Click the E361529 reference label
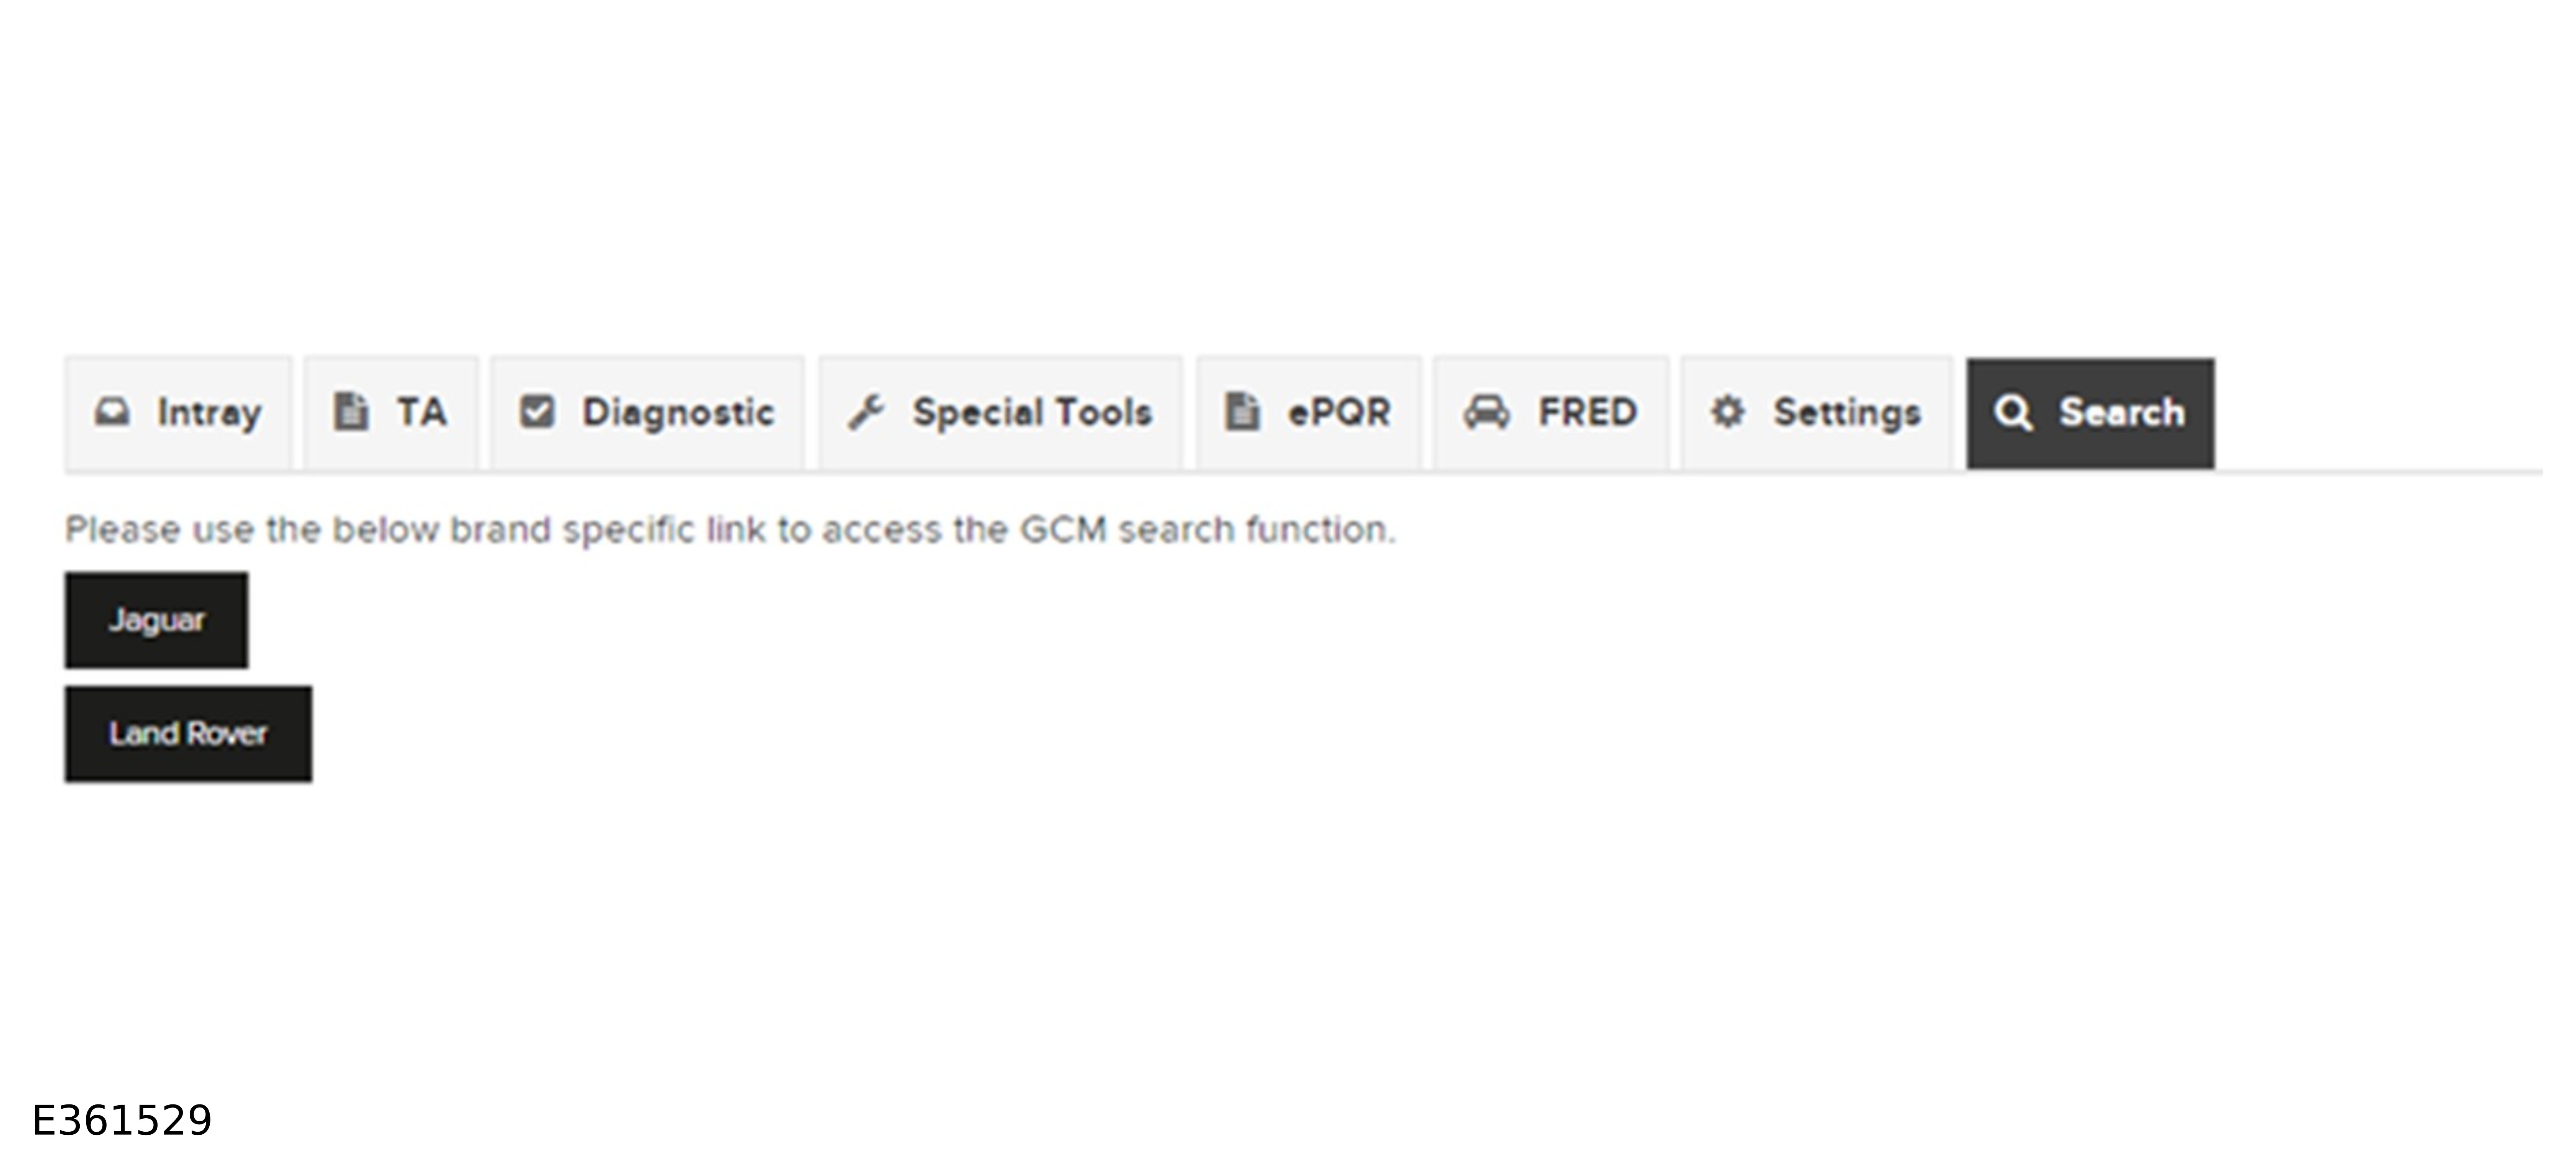This screenshot has width=2576, height=1165. [x=122, y=1121]
